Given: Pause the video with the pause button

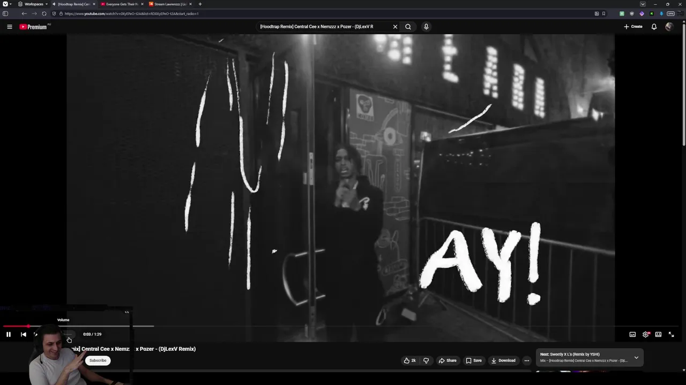Looking at the screenshot, I should click(x=9, y=334).
